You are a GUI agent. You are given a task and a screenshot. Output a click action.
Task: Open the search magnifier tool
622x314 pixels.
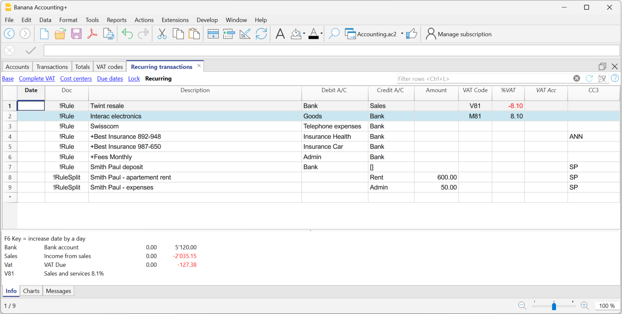coord(334,34)
